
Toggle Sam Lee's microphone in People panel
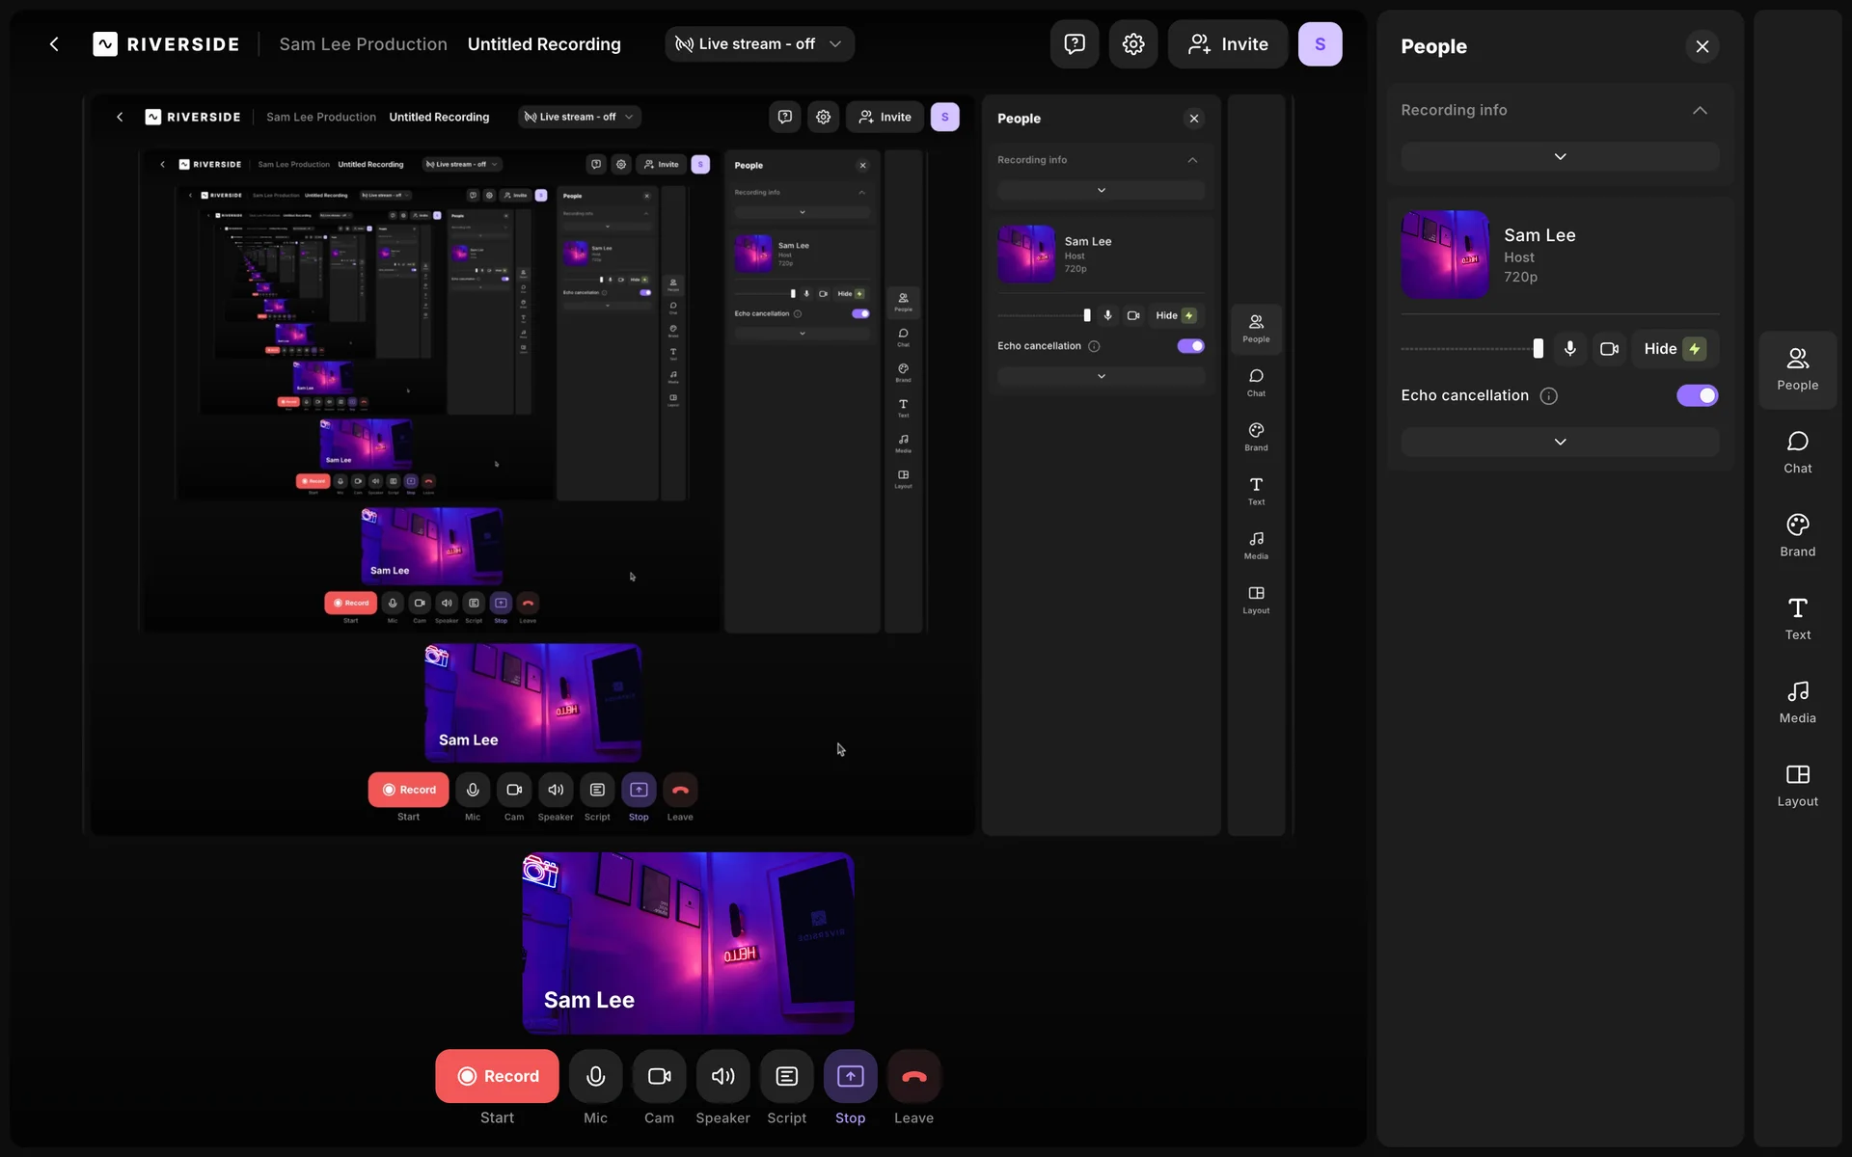tap(1569, 349)
